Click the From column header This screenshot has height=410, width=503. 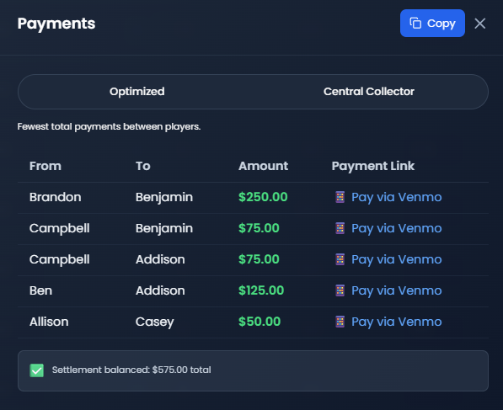(x=45, y=166)
